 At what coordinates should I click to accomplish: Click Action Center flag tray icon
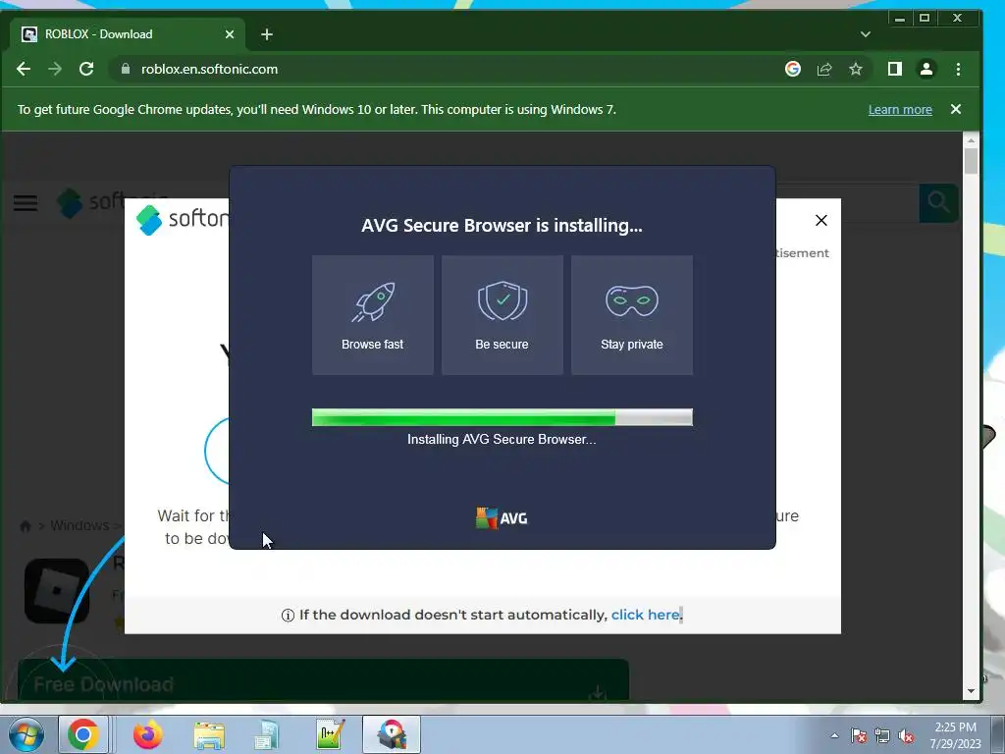coord(859,736)
